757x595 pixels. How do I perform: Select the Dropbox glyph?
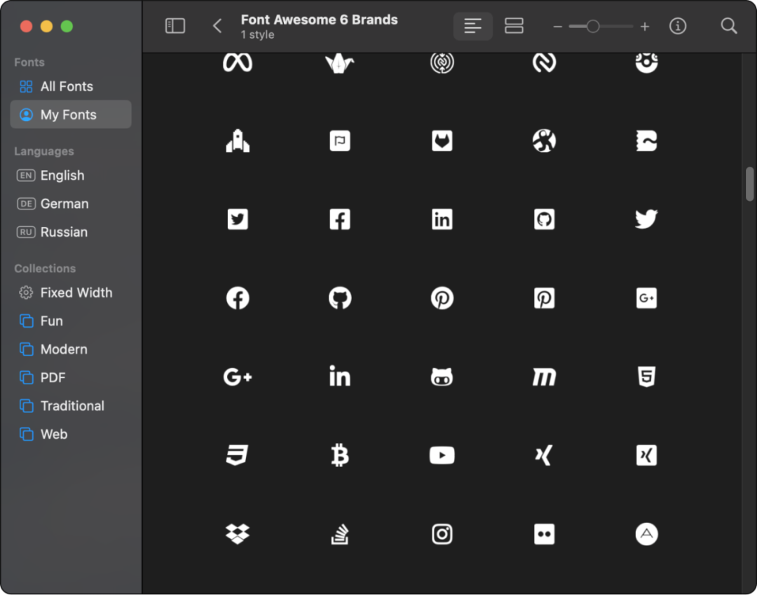(238, 534)
